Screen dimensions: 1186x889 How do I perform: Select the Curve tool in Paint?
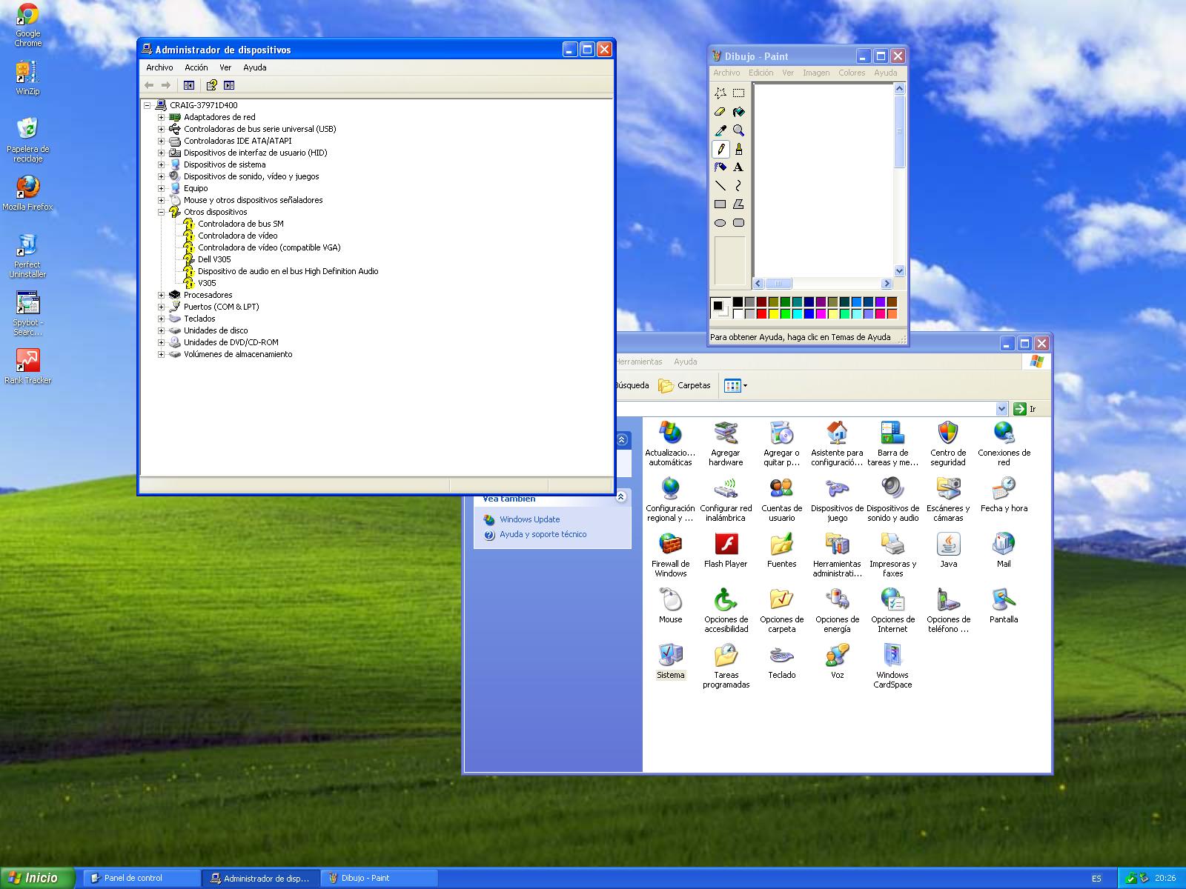[738, 186]
